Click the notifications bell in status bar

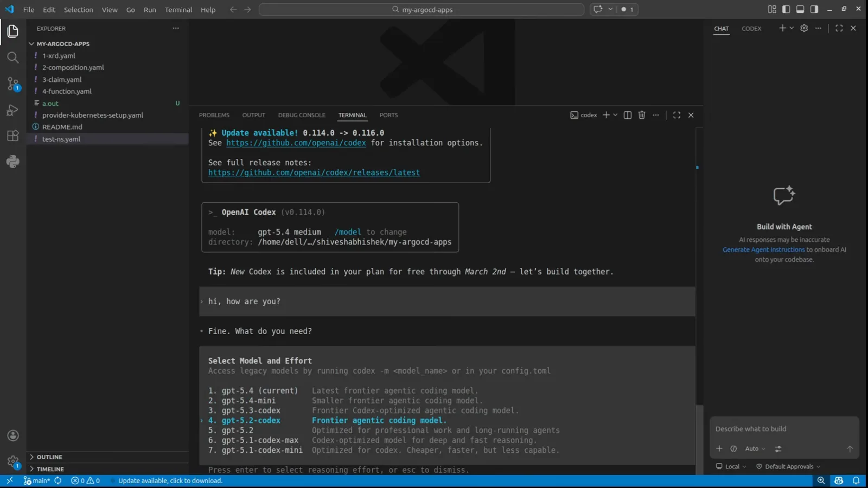(x=856, y=480)
